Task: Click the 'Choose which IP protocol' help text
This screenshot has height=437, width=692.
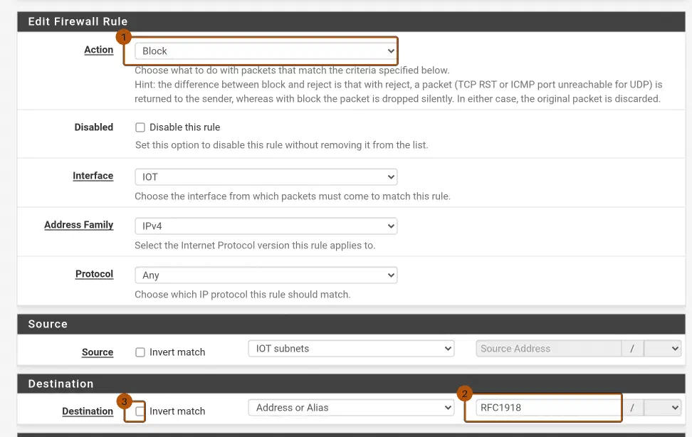Action: point(242,295)
